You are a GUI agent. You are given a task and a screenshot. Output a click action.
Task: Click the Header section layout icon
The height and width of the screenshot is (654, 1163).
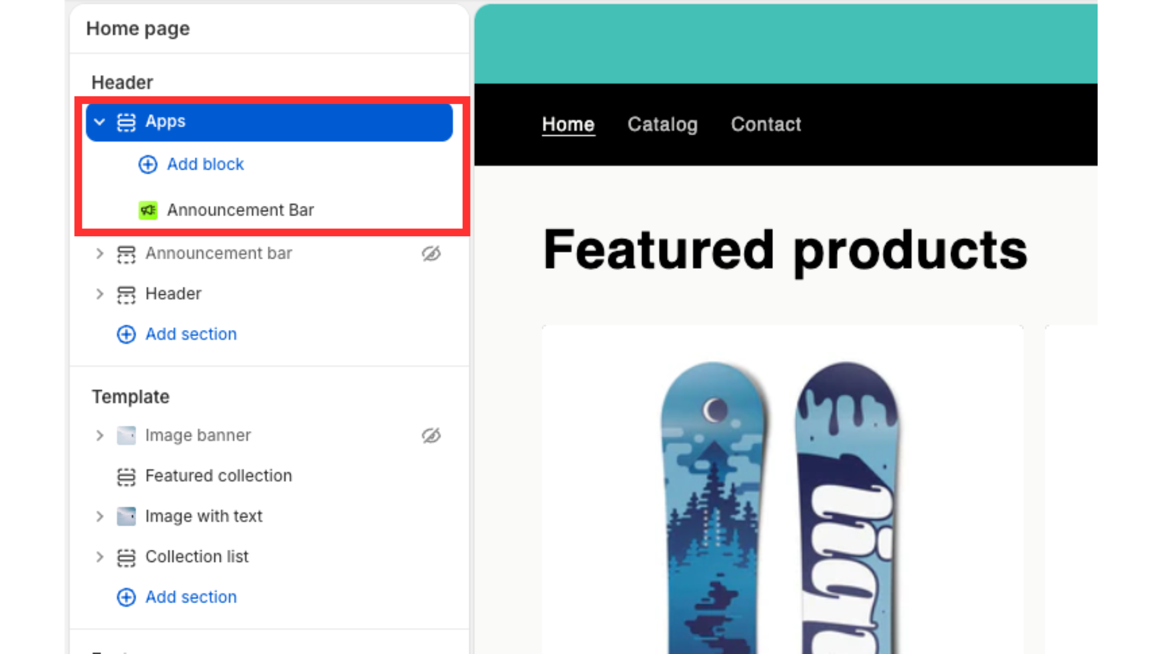click(x=126, y=294)
